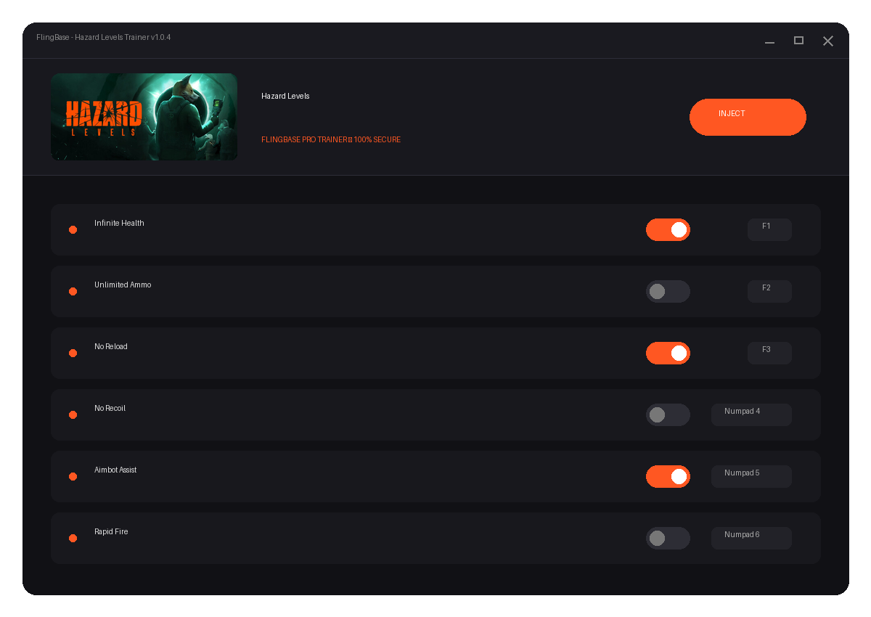The image size is (871, 617).
Task: Minimize the trainer window
Action: click(769, 41)
